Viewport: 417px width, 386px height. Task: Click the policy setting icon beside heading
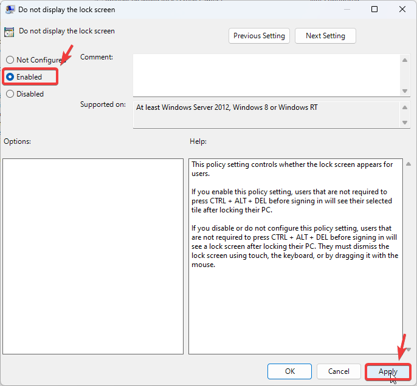click(x=9, y=32)
